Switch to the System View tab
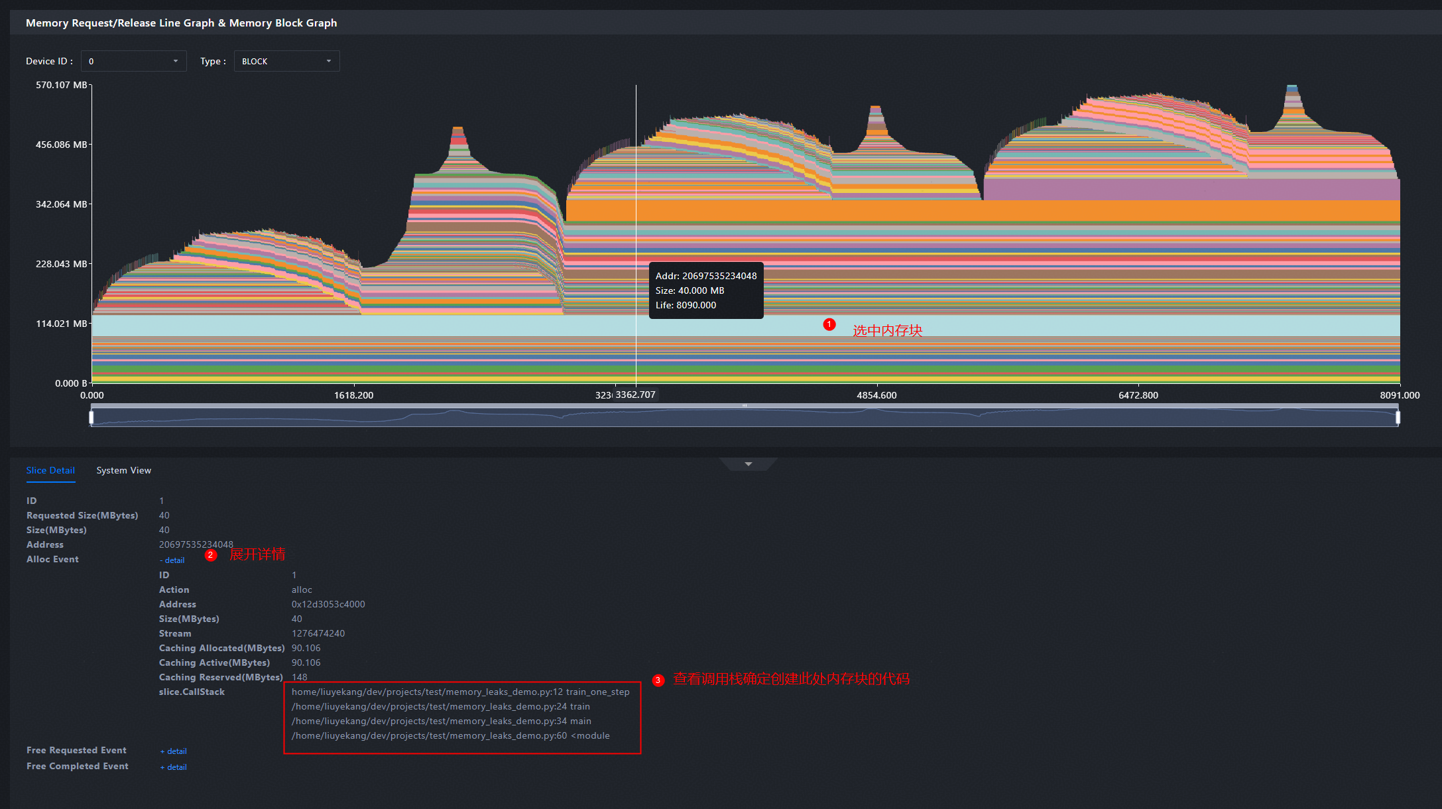The height and width of the screenshot is (809, 1442). pos(123,470)
